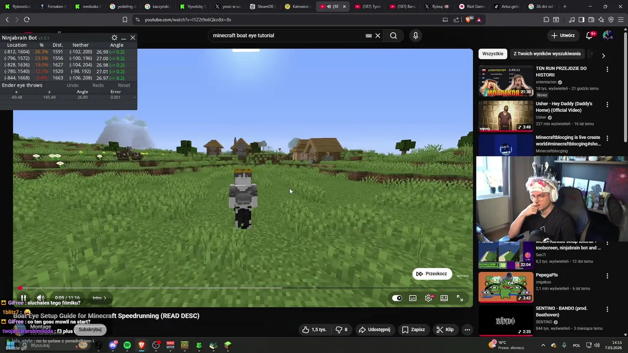
Task: Click Reset in Ninjabrain Bot
Action: [x=124, y=85]
